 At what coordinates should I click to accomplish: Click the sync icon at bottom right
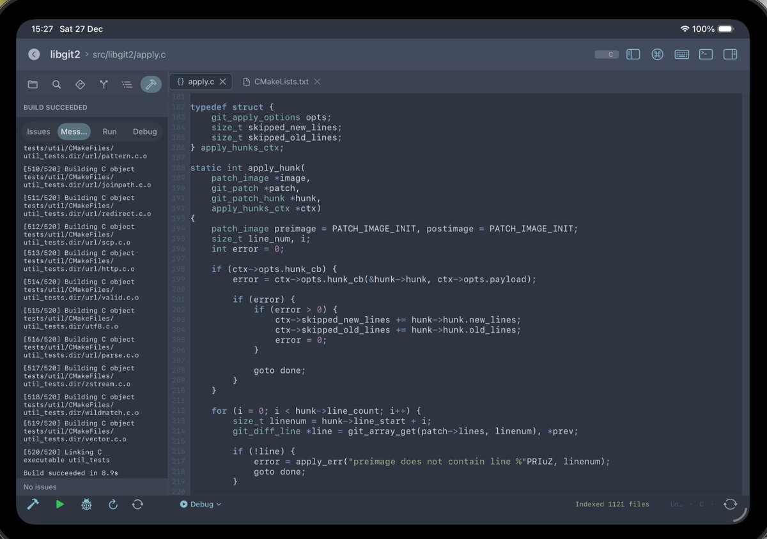(x=730, y=505)
